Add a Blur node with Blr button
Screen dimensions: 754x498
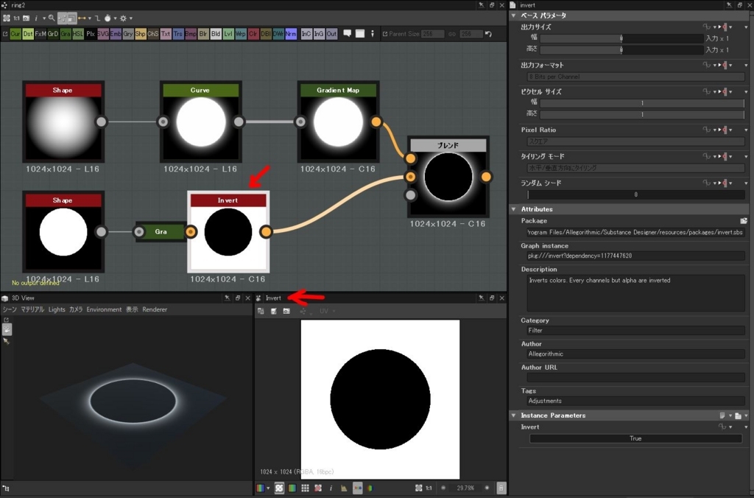[x=203, y=34]
